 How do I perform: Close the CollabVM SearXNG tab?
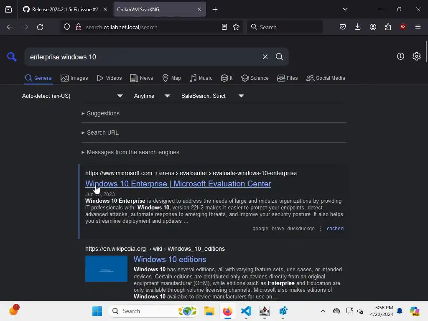point(199,9)
